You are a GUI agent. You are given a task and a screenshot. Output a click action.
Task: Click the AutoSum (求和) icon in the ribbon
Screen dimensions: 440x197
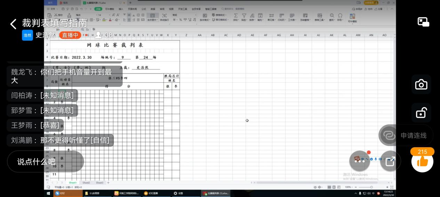pyautogui.click(x=235, y=16)
